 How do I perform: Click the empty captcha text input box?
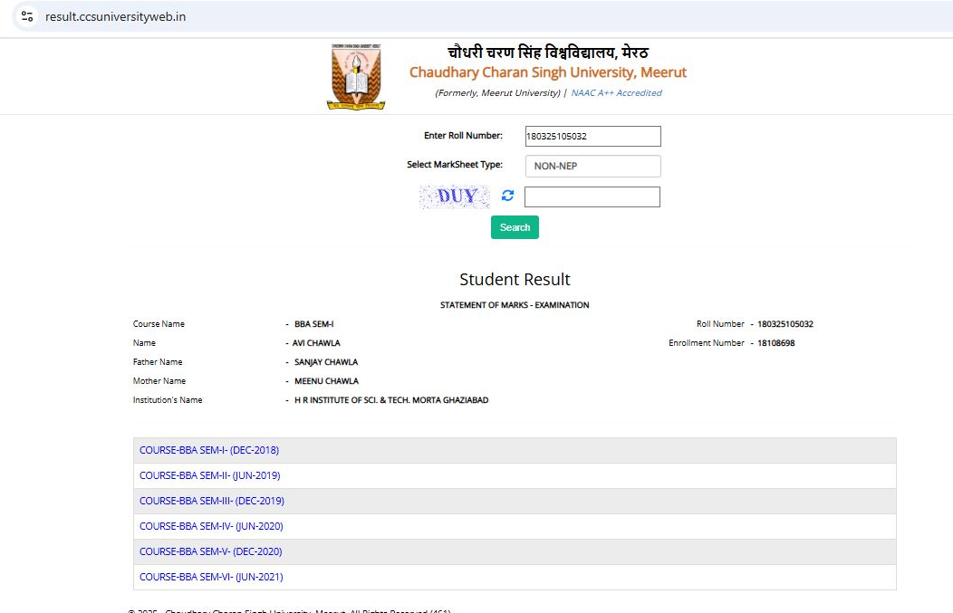[x=592, y=196]
